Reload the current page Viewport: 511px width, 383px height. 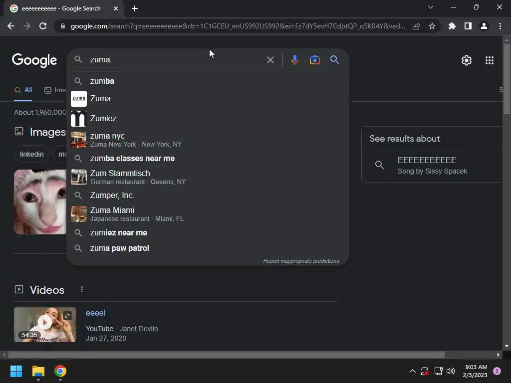43,26
